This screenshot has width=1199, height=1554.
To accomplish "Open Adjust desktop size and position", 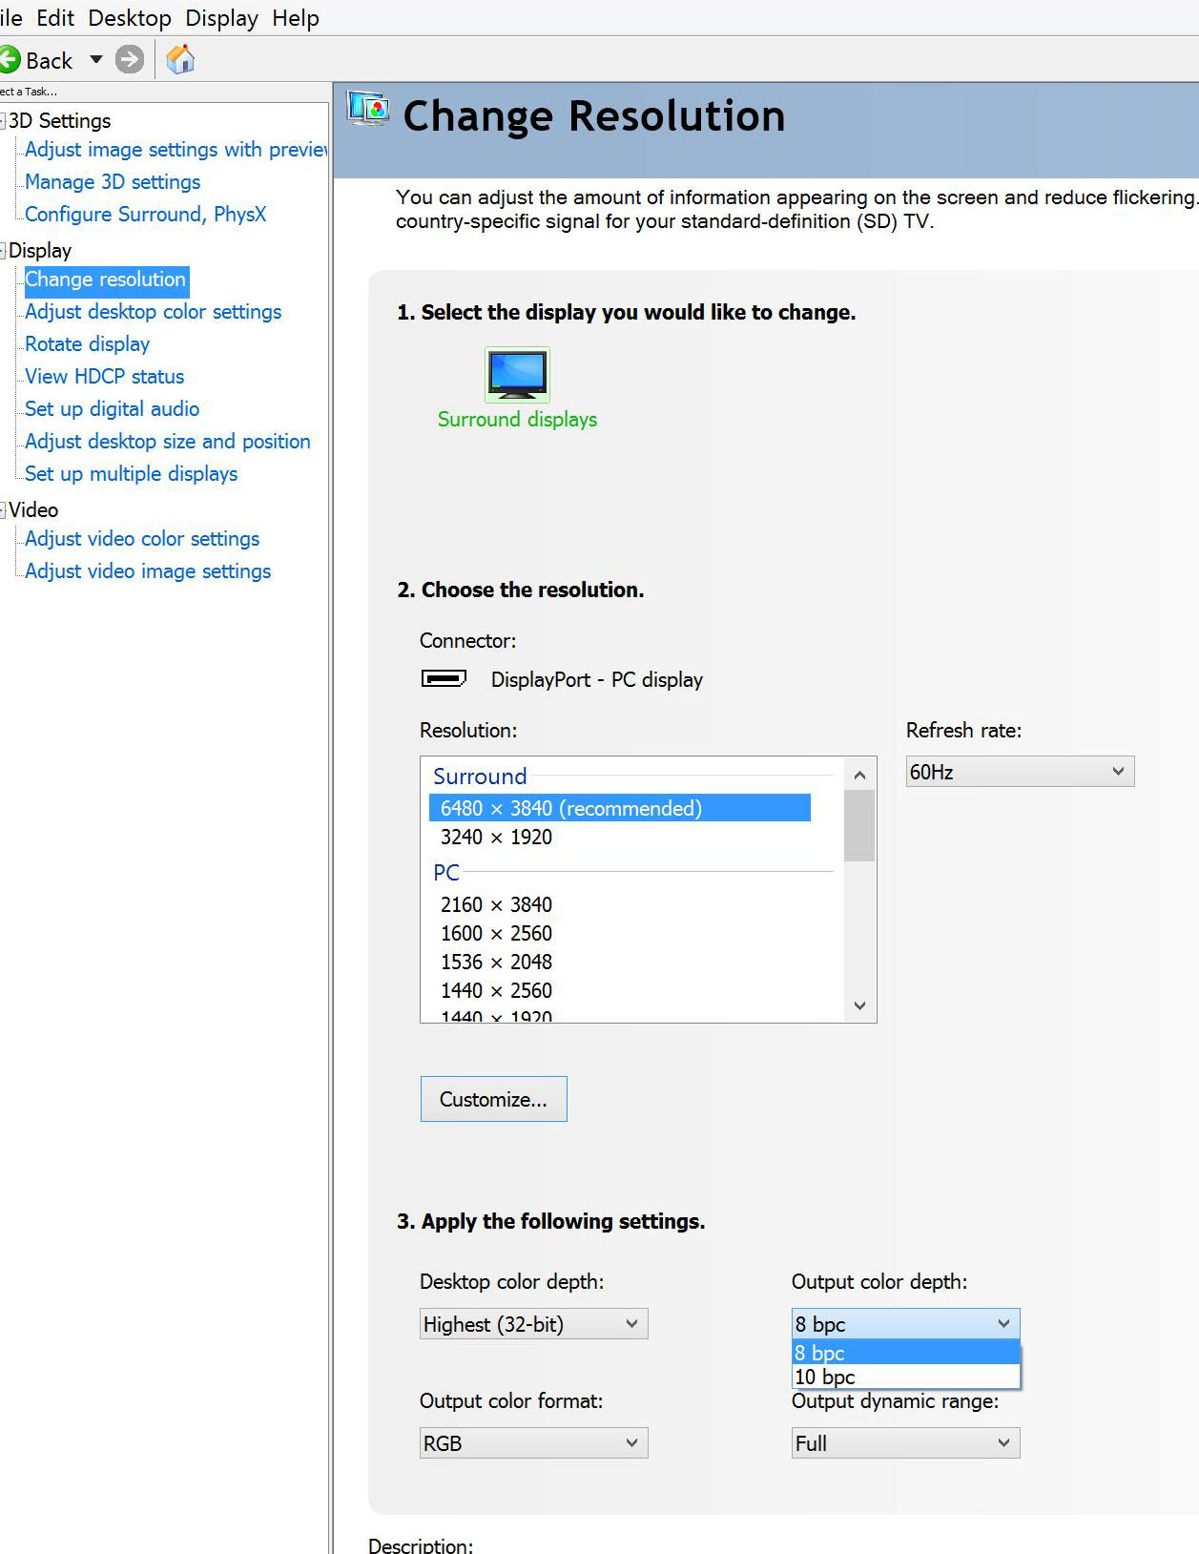I will [167, 442].
